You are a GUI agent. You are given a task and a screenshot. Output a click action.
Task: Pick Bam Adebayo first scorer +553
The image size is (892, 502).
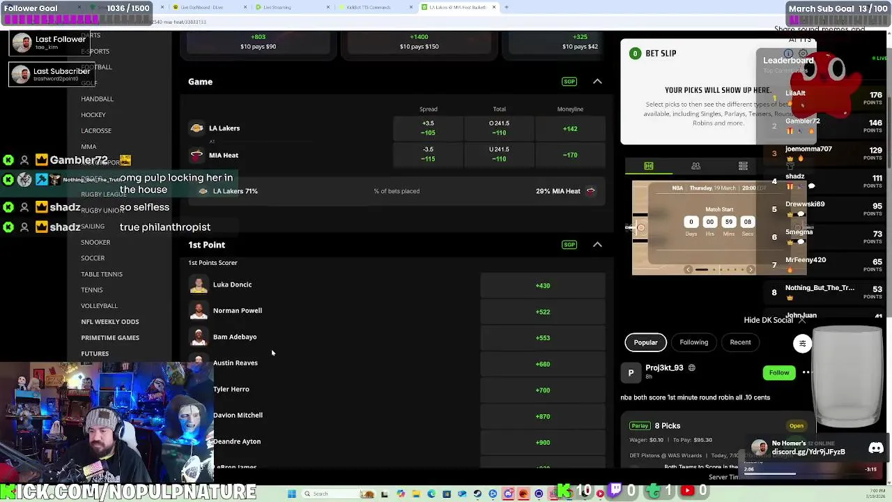(543, 337)
